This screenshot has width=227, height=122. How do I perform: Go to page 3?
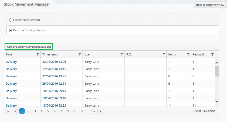pos(35,111)
